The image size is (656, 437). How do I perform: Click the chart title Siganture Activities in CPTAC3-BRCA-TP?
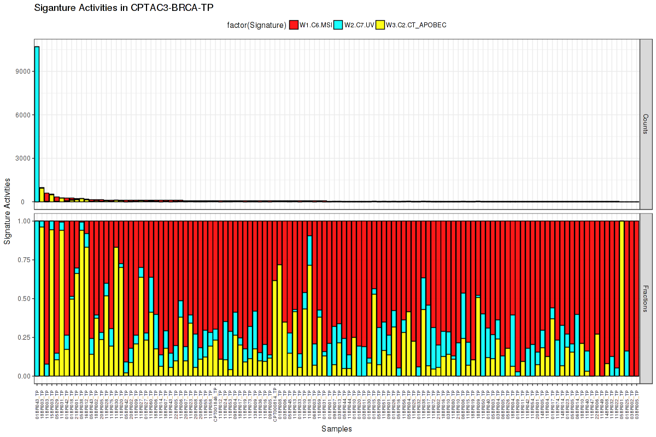[x=124, y=8]
